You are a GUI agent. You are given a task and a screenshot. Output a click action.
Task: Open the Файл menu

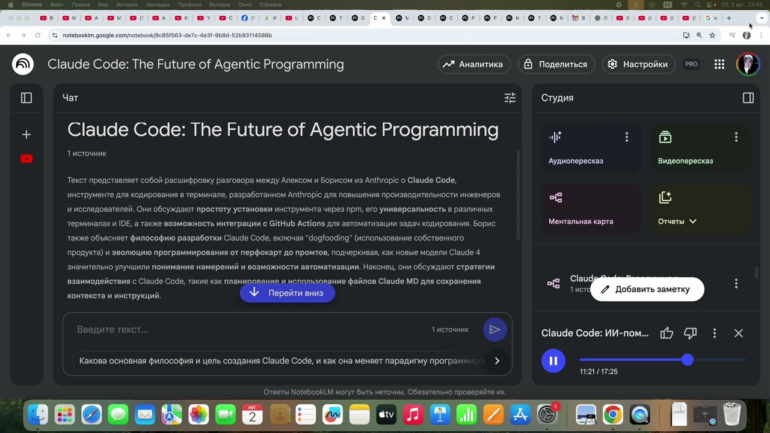click(x=57, y=4)
